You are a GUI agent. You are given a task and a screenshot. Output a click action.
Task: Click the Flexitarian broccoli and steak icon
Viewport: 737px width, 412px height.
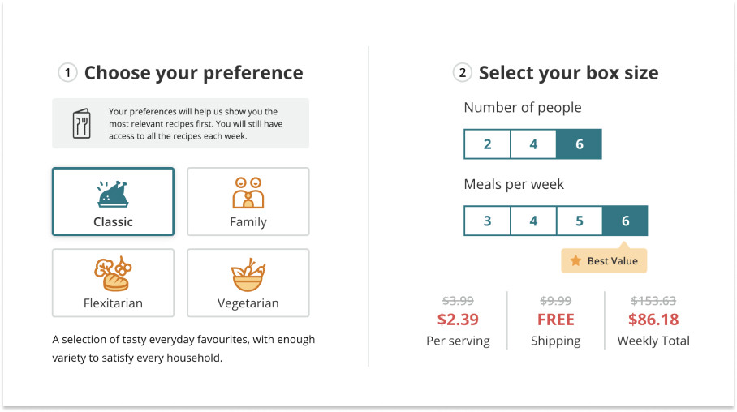coord(113,274)
